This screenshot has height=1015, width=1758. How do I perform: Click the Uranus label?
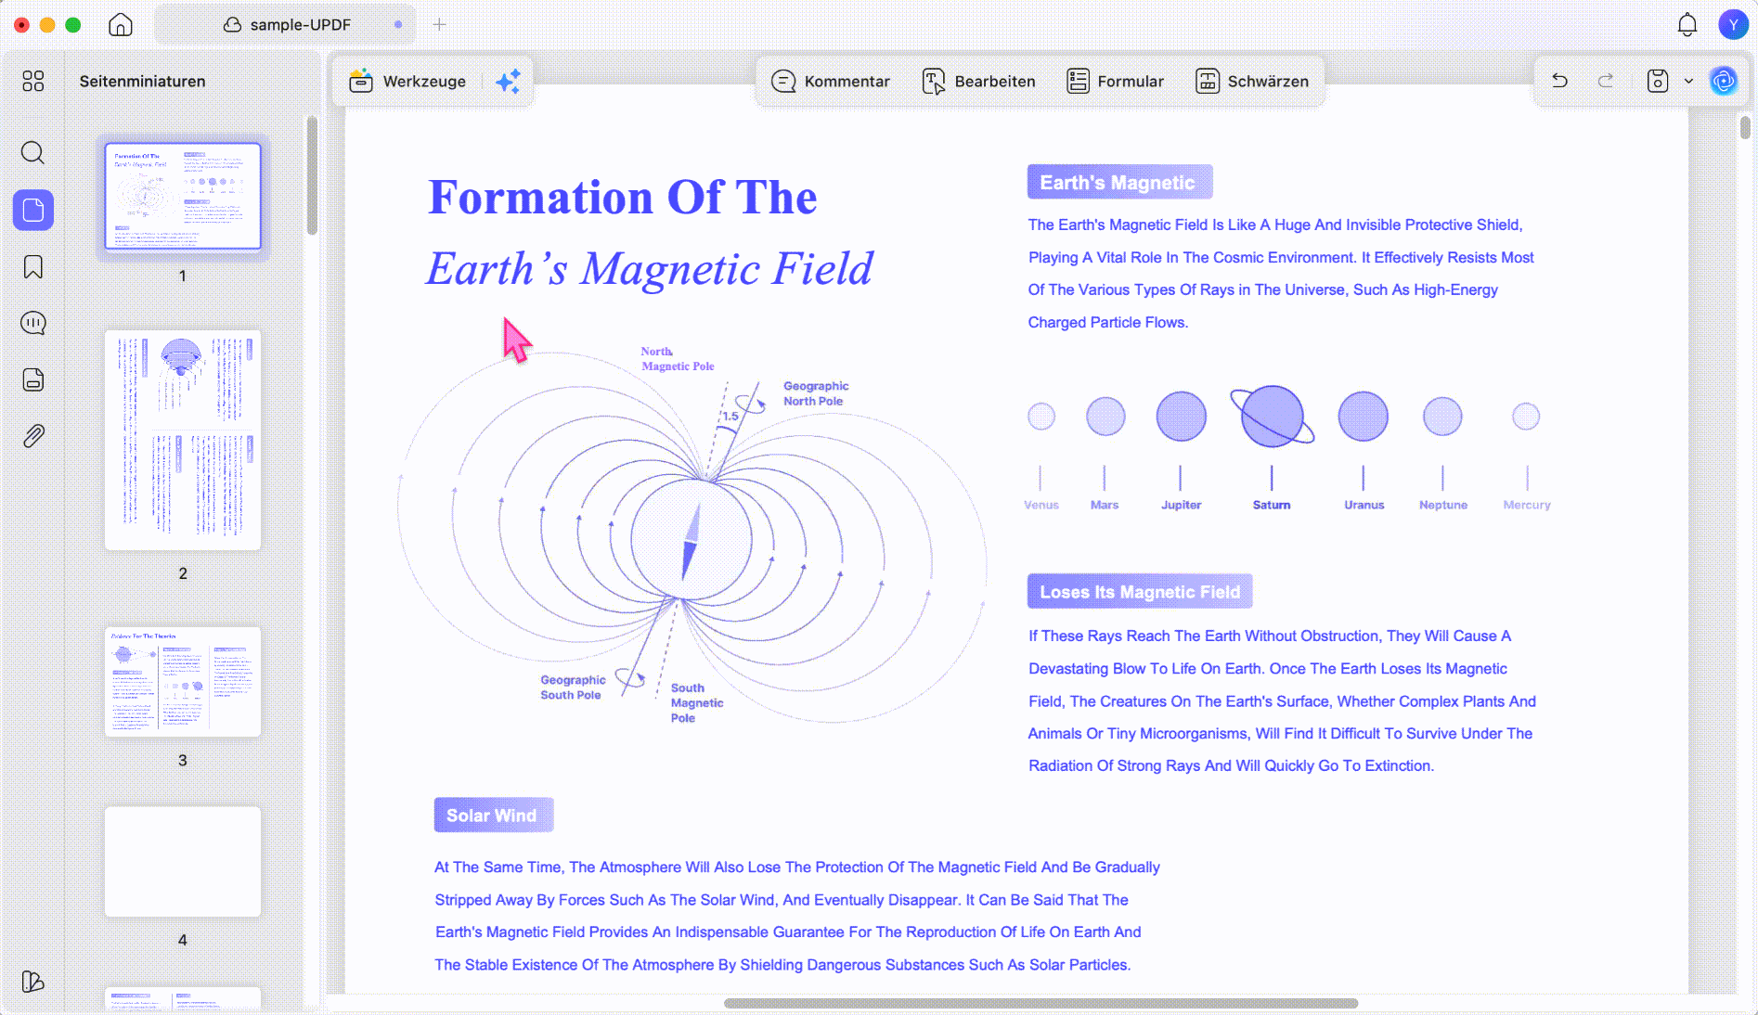tap(1364, 505)
